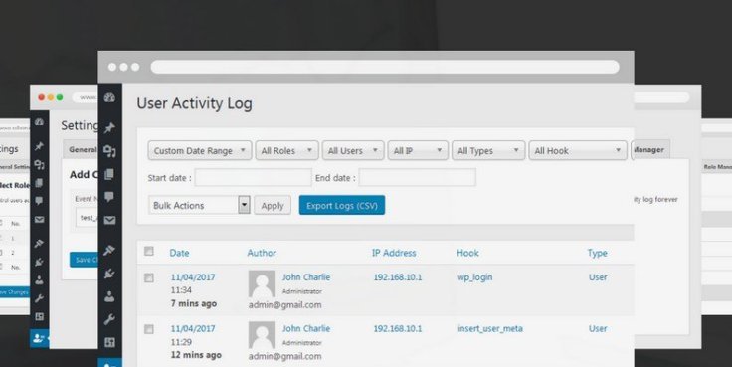Screen dimensions: 732x367
Task: Click the '12 mins ago' text
Action: click(196, 355)
